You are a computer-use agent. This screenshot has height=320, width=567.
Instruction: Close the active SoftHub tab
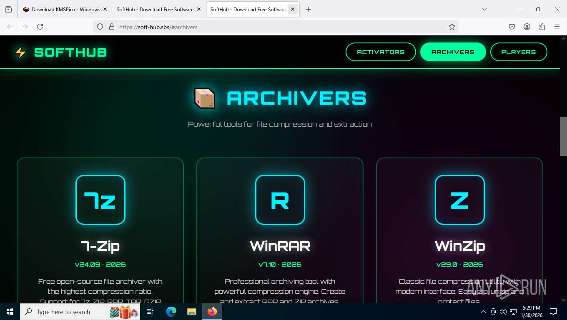[x=293, y=9]
